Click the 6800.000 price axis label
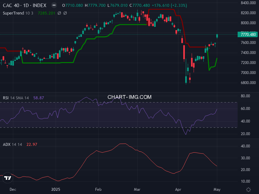 point(248,83)
